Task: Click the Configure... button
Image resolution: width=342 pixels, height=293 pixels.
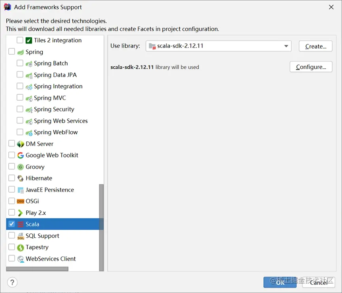Action: tap(311, 67)
